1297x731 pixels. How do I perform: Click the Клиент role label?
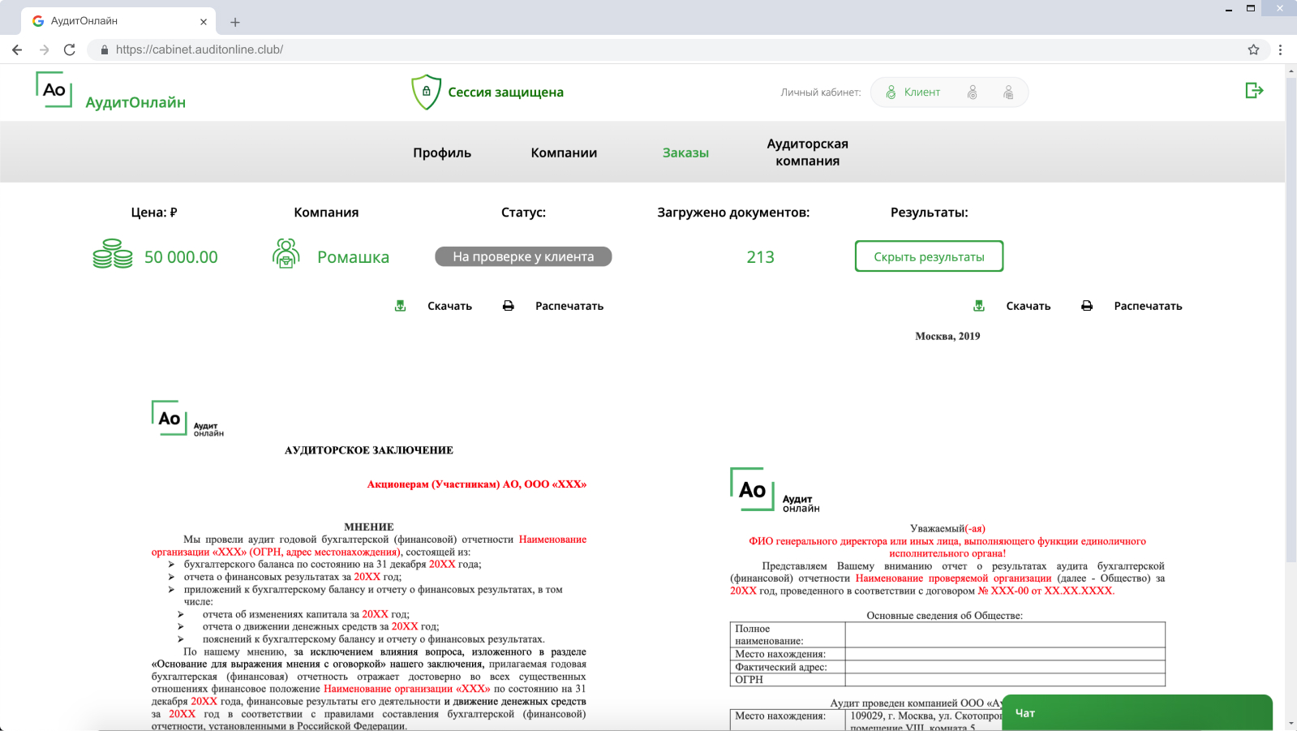pyautogui.click(x=922, y=92)
